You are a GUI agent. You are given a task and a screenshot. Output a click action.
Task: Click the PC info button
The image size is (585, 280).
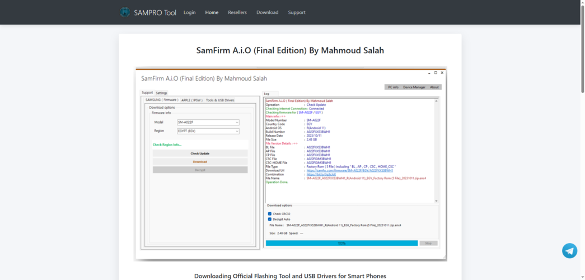pos(393,87)
